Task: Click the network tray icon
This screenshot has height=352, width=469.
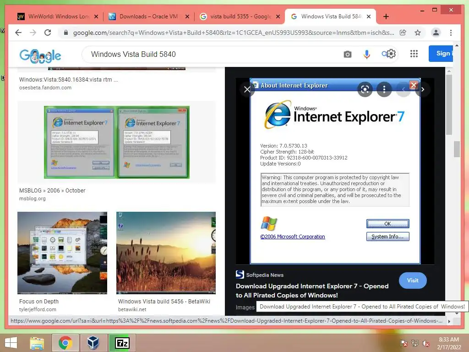Action: pos(415,343)
